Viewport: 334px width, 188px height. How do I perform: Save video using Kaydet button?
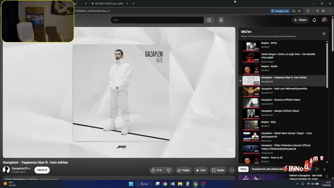(218, 170)
